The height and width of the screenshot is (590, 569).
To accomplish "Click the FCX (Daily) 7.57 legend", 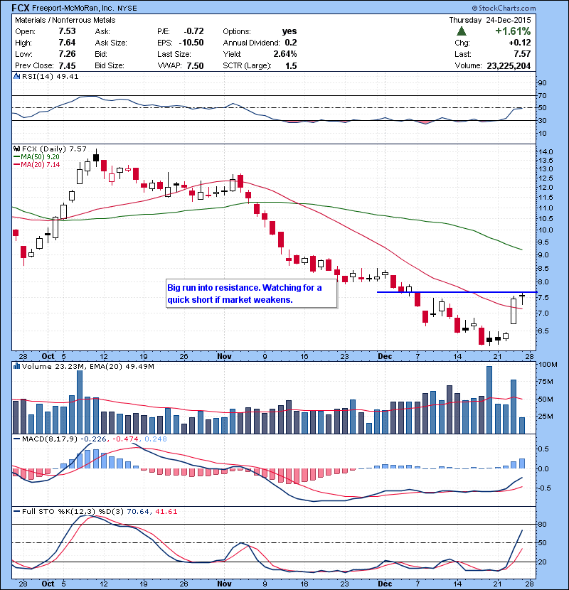I will (x=54, y=149).
